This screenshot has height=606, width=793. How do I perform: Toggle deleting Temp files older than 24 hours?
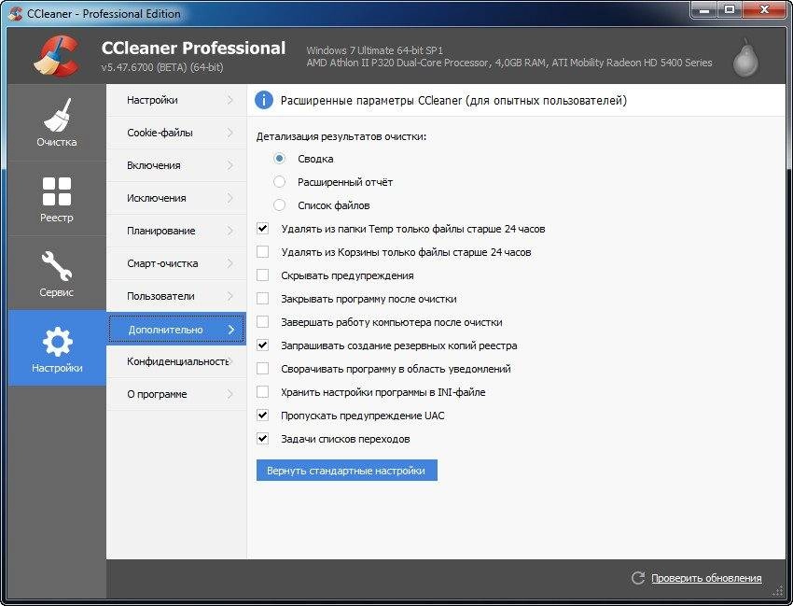(262, 229)
